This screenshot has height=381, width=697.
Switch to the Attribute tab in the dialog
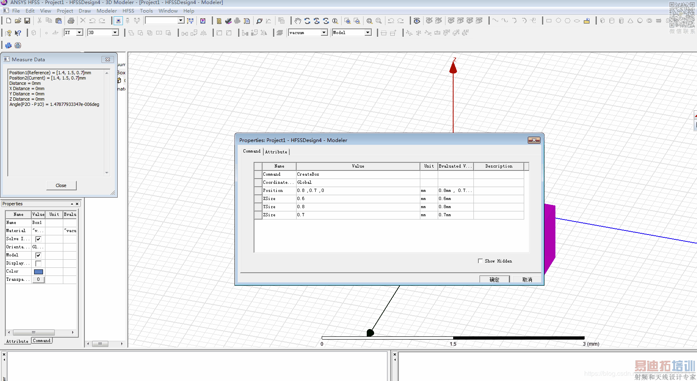(x=276, y=152)
